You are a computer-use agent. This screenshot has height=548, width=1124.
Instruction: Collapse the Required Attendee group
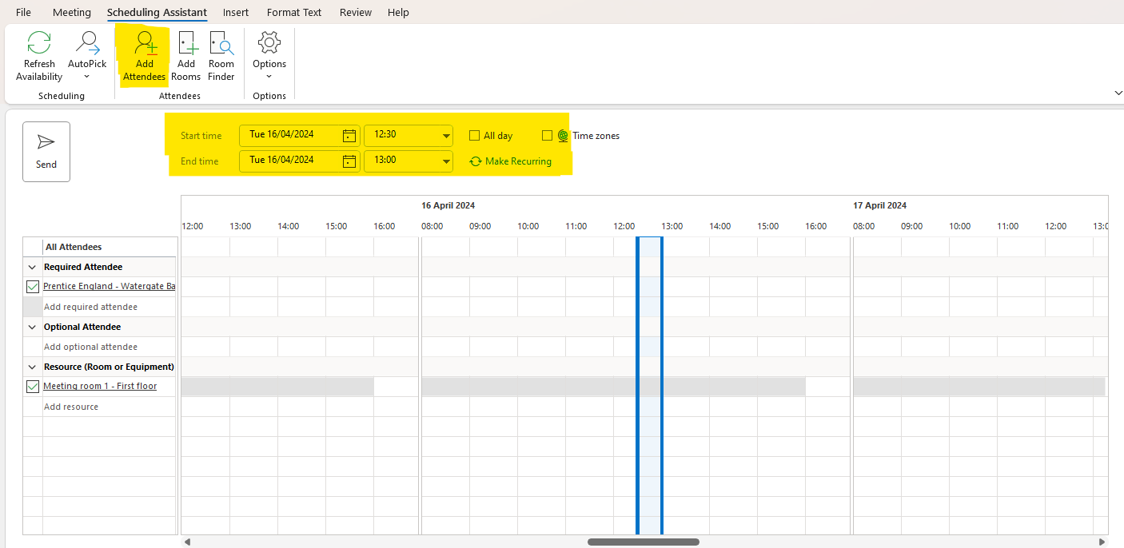tap(33, 268)
